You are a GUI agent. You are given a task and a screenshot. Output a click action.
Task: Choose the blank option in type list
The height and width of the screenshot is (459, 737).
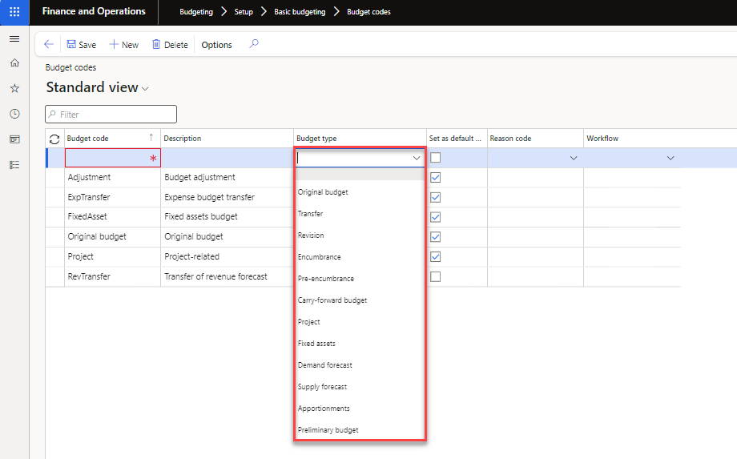[x=360, y=175]
